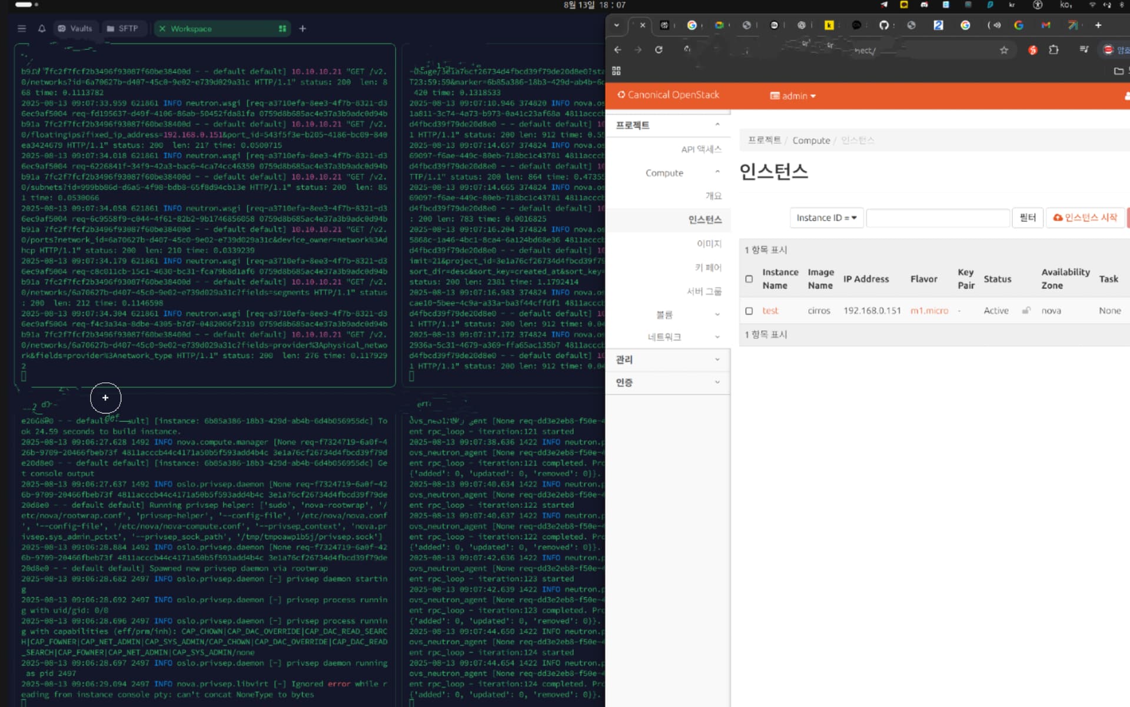The image size is (1130, 707).
Task: Expand the 네트워크 sidebar section
Action: click(665, 337)
